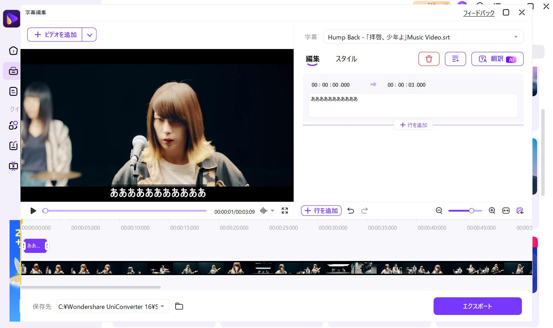Screen dimensions: 553x328
Task: Click the 00:00:01/00:03:09 playback time text
Action: pyautogui.click(x=235, y=212)
